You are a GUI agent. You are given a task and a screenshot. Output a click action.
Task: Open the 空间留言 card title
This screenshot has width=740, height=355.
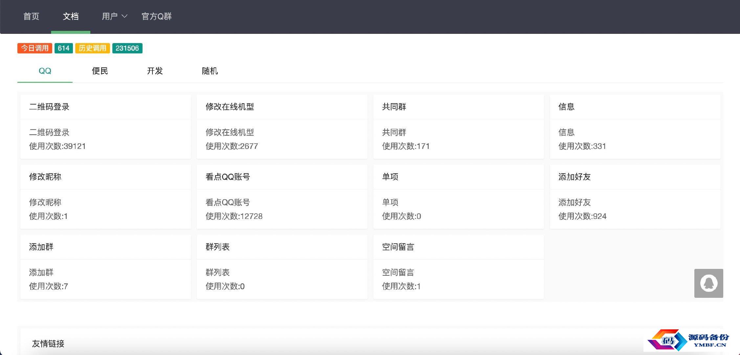pos(398,247)
